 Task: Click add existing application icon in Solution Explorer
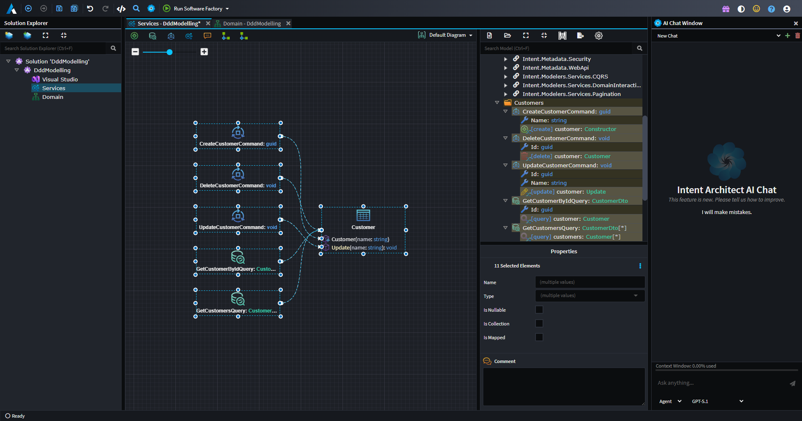(28, 35)
